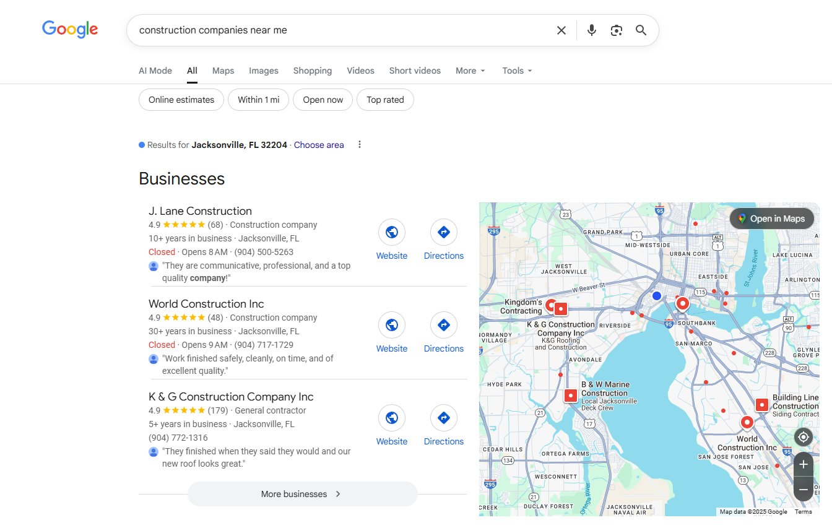The width and height of the screenshot is (832, 528).
Task: Click the World Construction Inc map pin
Action: 747,423
